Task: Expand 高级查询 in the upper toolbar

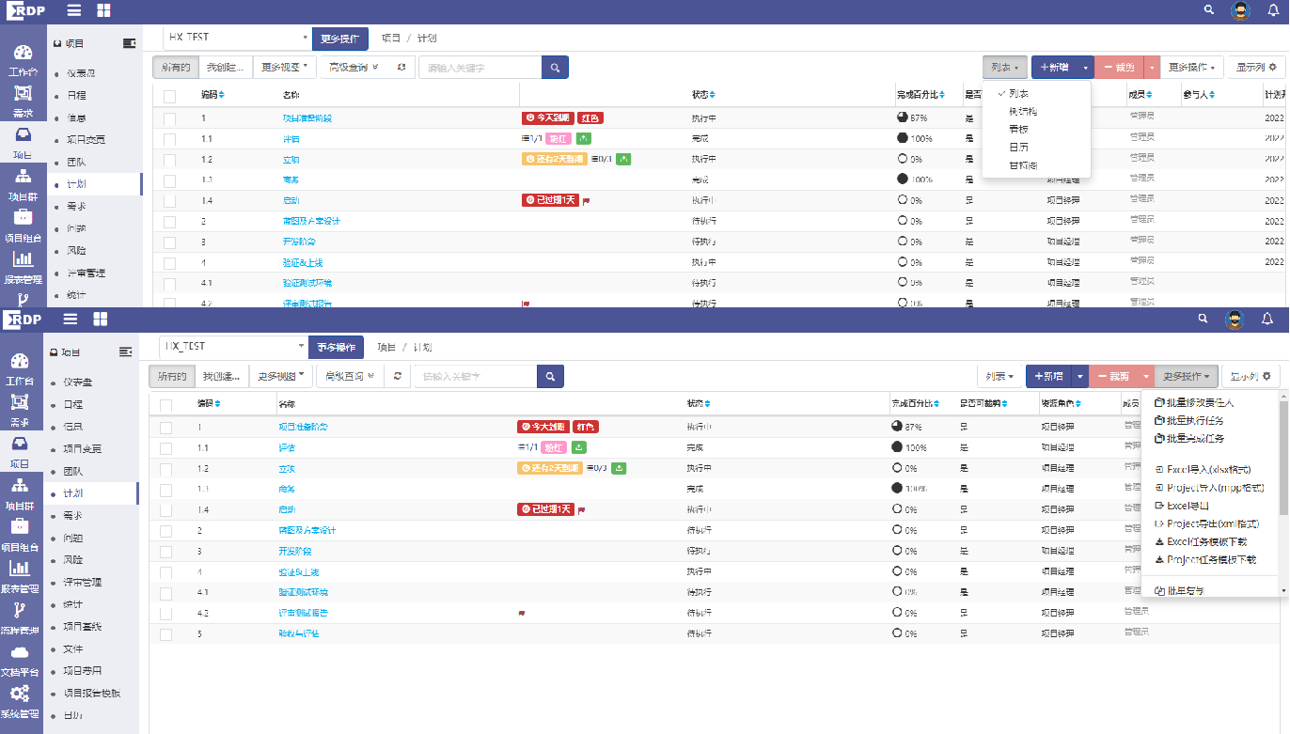Action: pos(354,67)
